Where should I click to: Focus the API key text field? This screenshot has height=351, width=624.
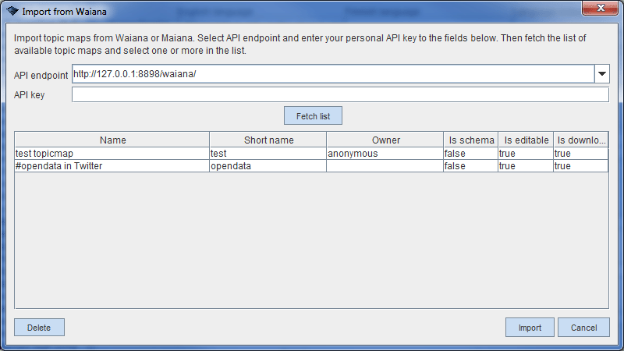click(339, 95)
